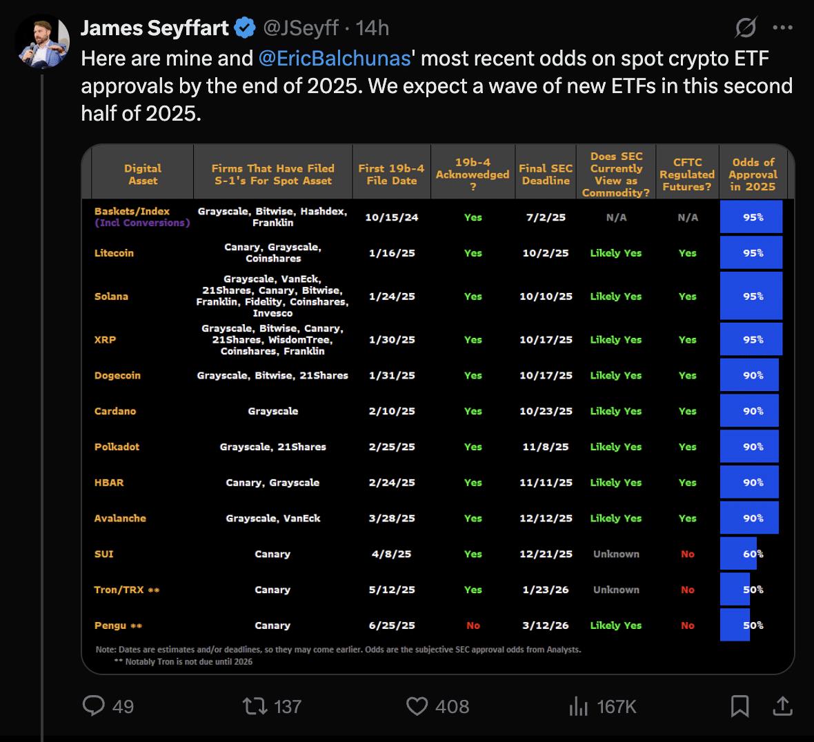Click the 19b-4 Acknowledged column header
The width and height of the screenshot is (814, 742).
(x=473, y=174)
